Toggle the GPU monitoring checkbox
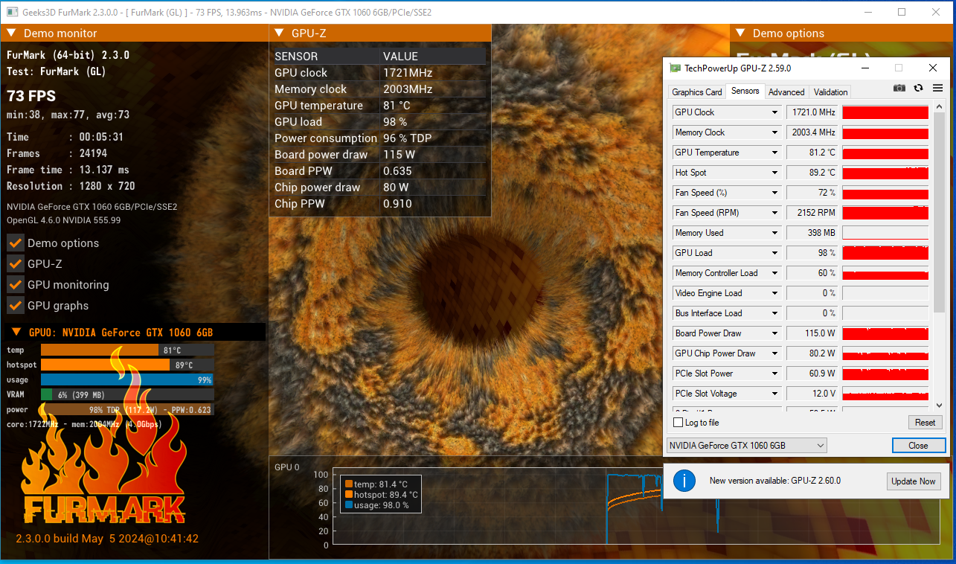 coord(16,285)
